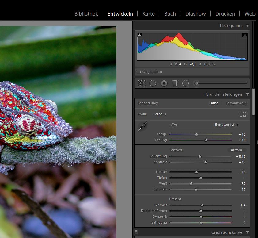Toggle the highlight clipping indicator
This screenshot has height=238, width=258.
tap(245, 35)
